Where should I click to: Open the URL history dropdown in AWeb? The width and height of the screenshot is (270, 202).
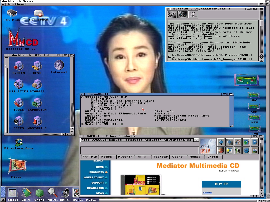pos(196,140)
